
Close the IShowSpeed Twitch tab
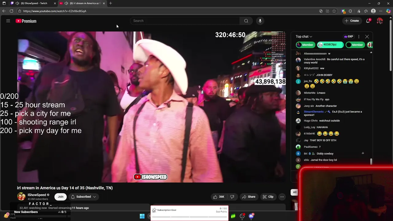pyautogui.click(x=55, y=3)
